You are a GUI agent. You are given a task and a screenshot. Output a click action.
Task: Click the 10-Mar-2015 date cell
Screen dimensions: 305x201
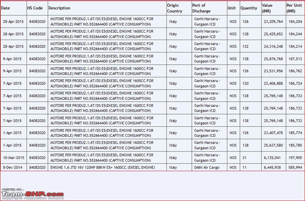pos(13,158)
